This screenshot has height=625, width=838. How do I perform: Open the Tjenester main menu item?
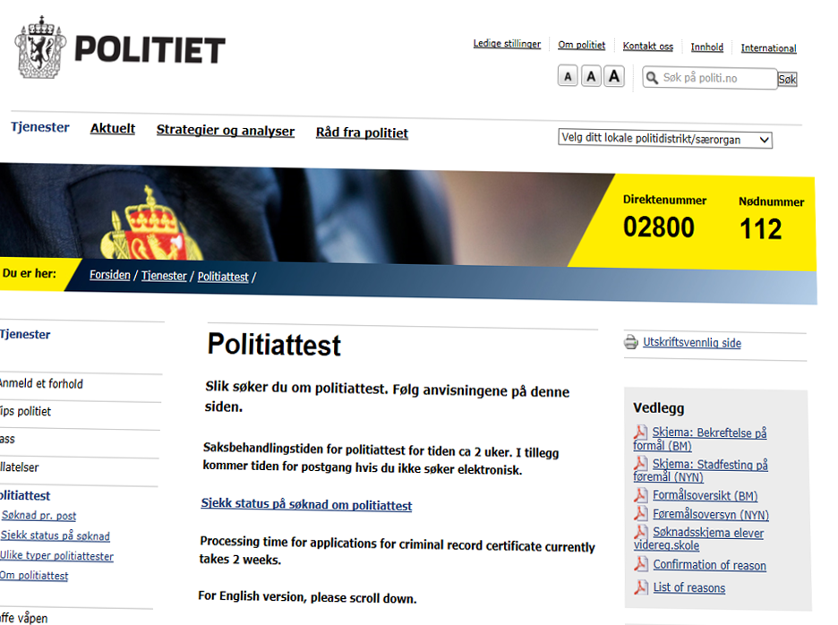pyautogui.click(x=40, y=127)
